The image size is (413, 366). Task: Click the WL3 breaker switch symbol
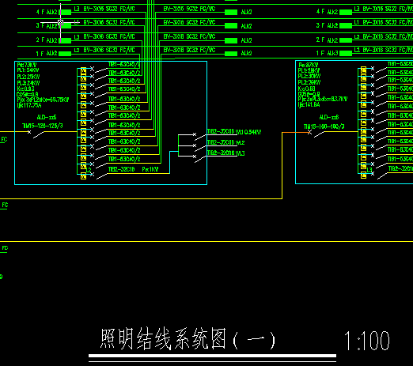[x=200, y=159]
